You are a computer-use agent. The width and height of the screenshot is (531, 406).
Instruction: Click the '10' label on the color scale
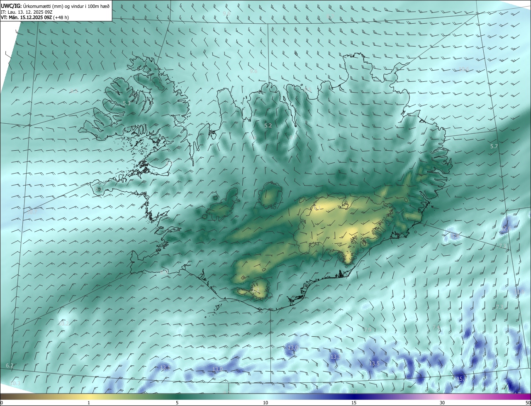pos(265,403)
